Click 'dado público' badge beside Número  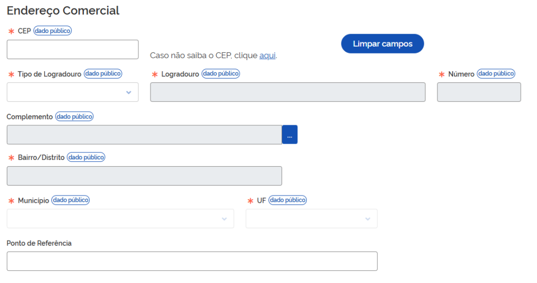[x=496, y=73]
